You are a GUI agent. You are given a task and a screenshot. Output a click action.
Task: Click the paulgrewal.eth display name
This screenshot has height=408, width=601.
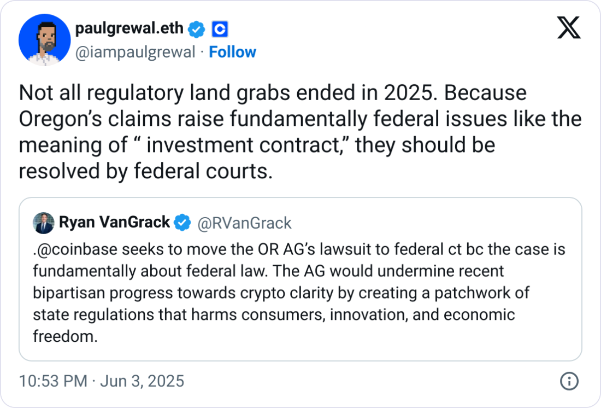tap(129, 29)
